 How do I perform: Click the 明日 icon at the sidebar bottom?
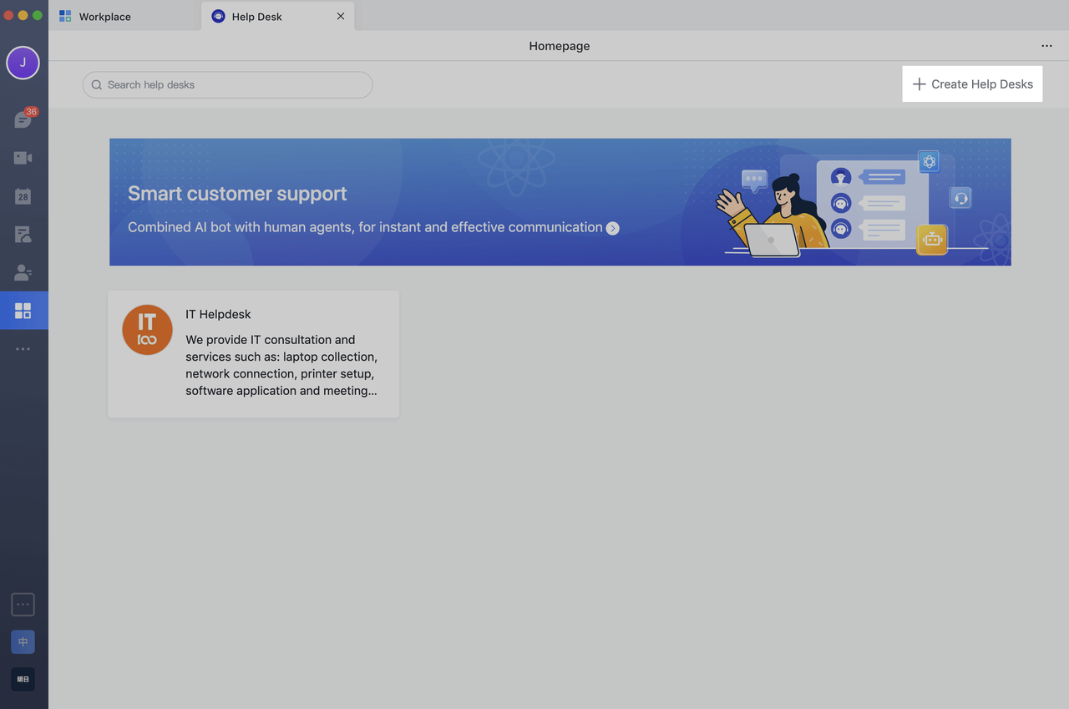(23, 679)
